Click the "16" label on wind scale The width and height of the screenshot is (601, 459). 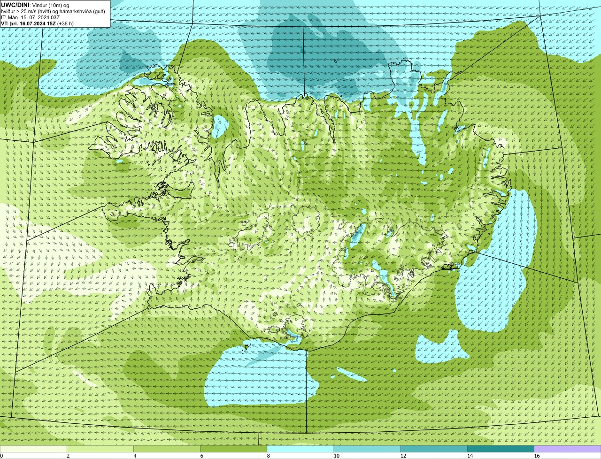(537, 456)
